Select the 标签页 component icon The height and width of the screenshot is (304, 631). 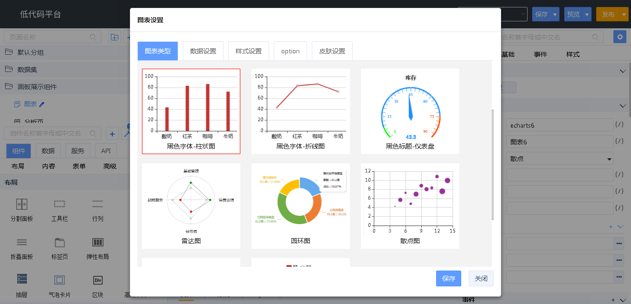[x=59, y=242]
